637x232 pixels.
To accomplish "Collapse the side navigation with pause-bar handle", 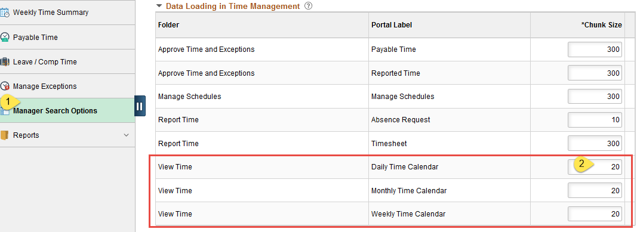I will click(140, 106).
